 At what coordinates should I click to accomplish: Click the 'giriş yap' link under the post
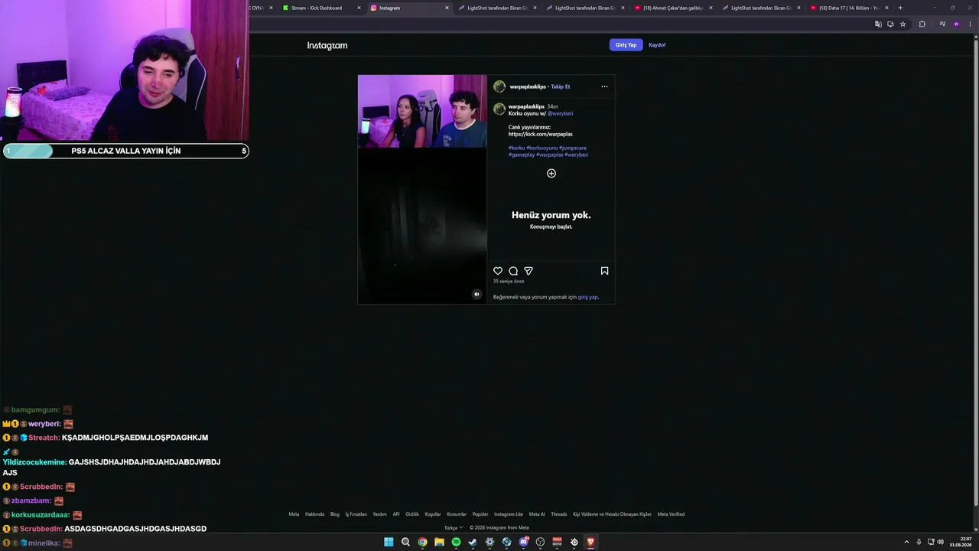(587, 297)
